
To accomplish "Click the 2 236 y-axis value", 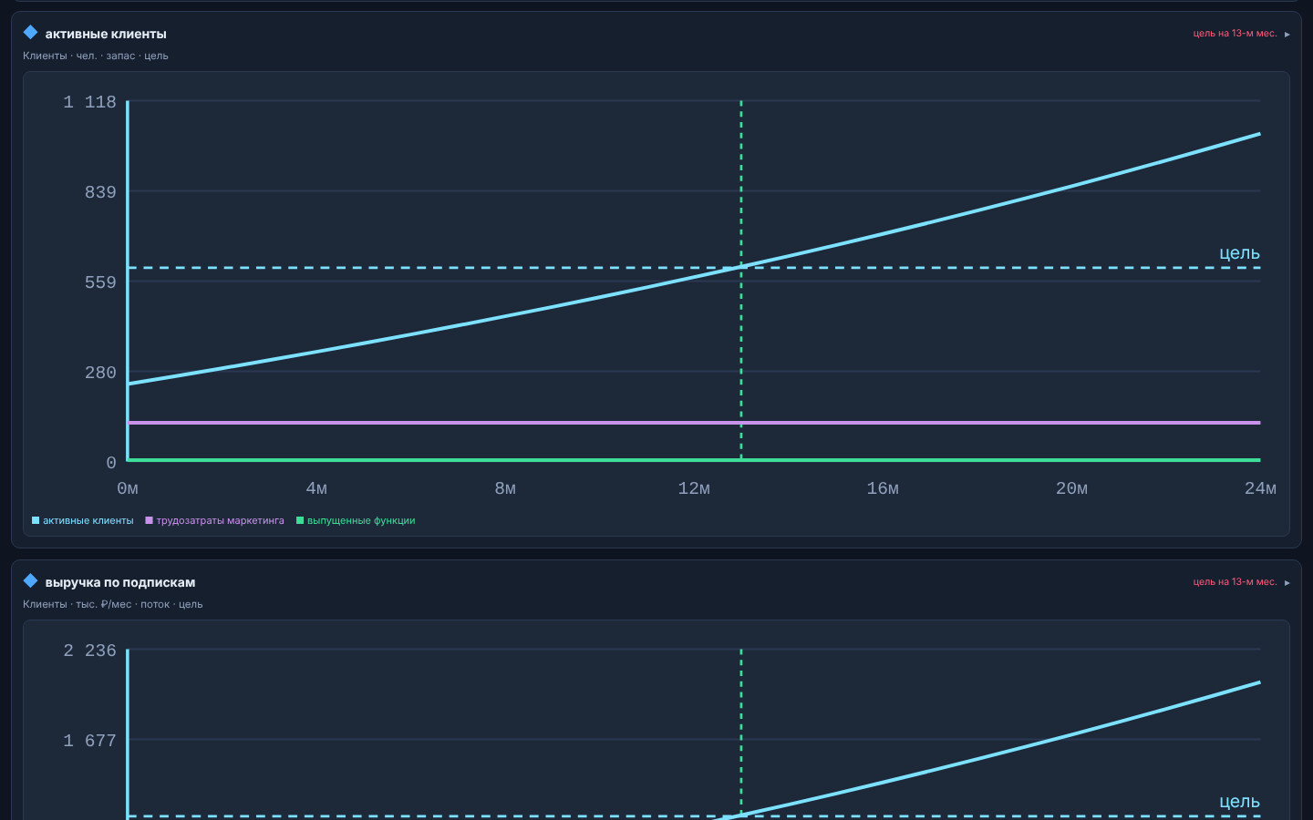I will 89,651.
